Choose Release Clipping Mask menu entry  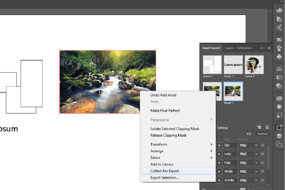(178, 136)
